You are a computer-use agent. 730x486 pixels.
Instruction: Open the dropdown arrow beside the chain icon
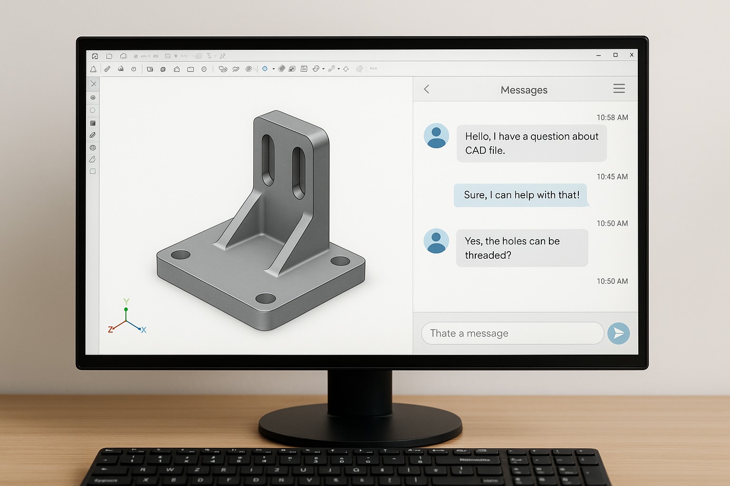pos(339,69)
